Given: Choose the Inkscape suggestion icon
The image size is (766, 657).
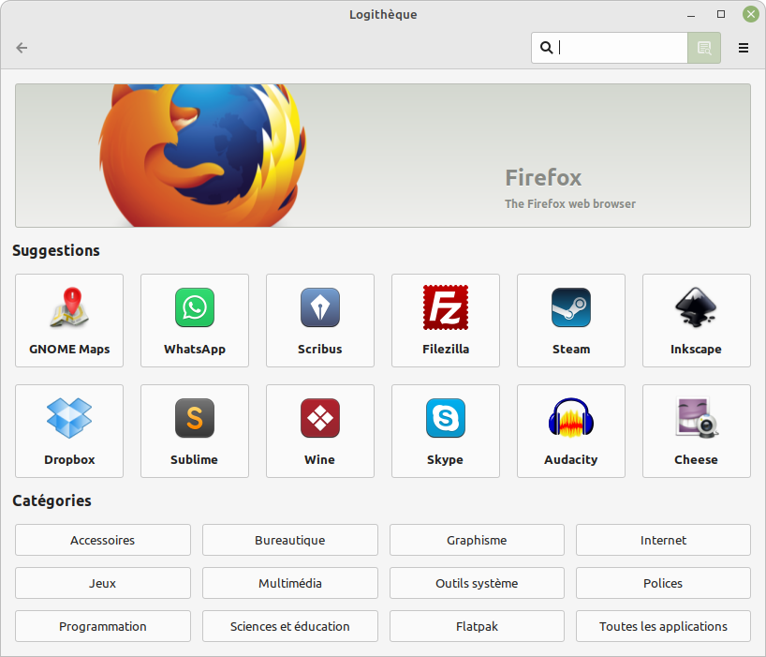Looking at the screenshot, I should point(696,307).
